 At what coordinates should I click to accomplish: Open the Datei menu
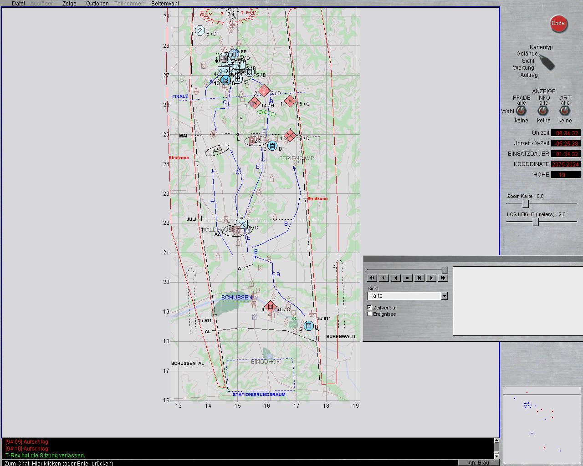pos(18,3)
